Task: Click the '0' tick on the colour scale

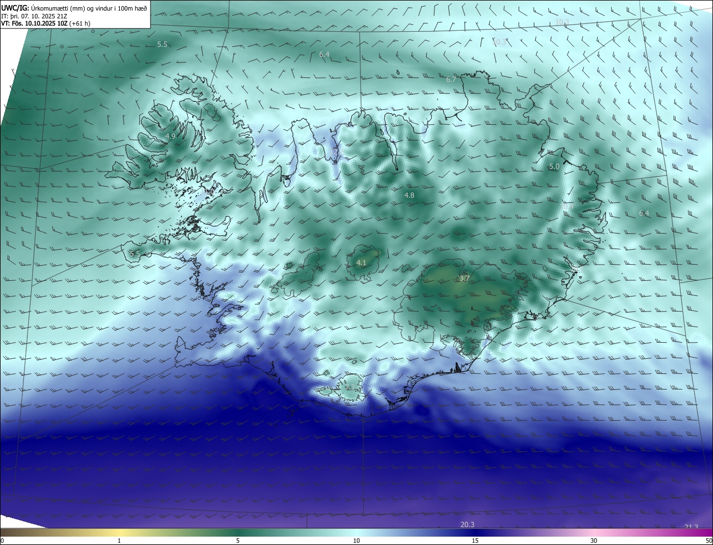Action: pyautogui.click(x=2, y=541)
